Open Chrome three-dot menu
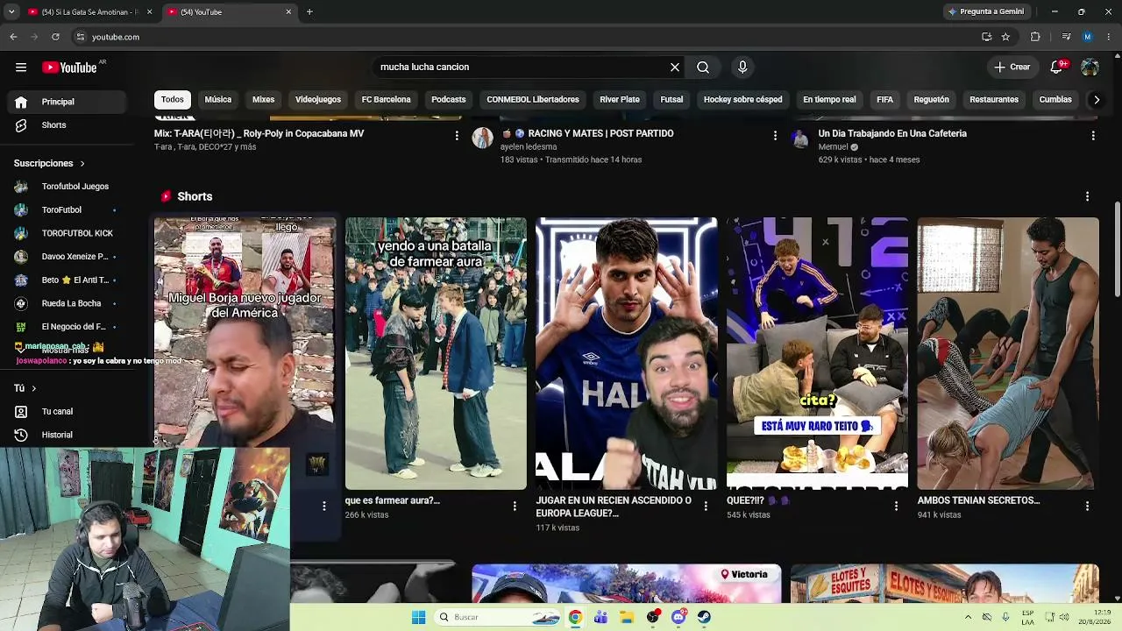Screen dimensions: 1122x631 1109,37
